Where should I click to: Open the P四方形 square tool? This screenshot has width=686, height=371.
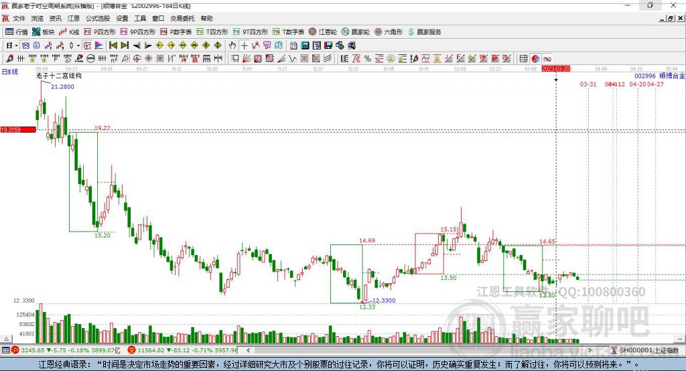point(100,32)
